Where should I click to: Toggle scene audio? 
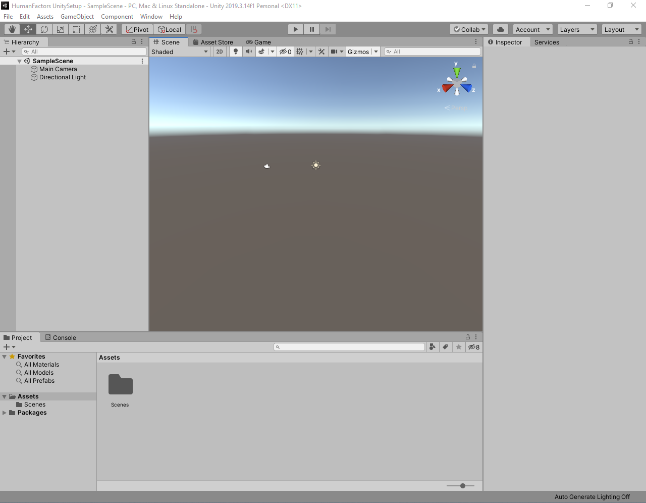(x=249, y=52)
